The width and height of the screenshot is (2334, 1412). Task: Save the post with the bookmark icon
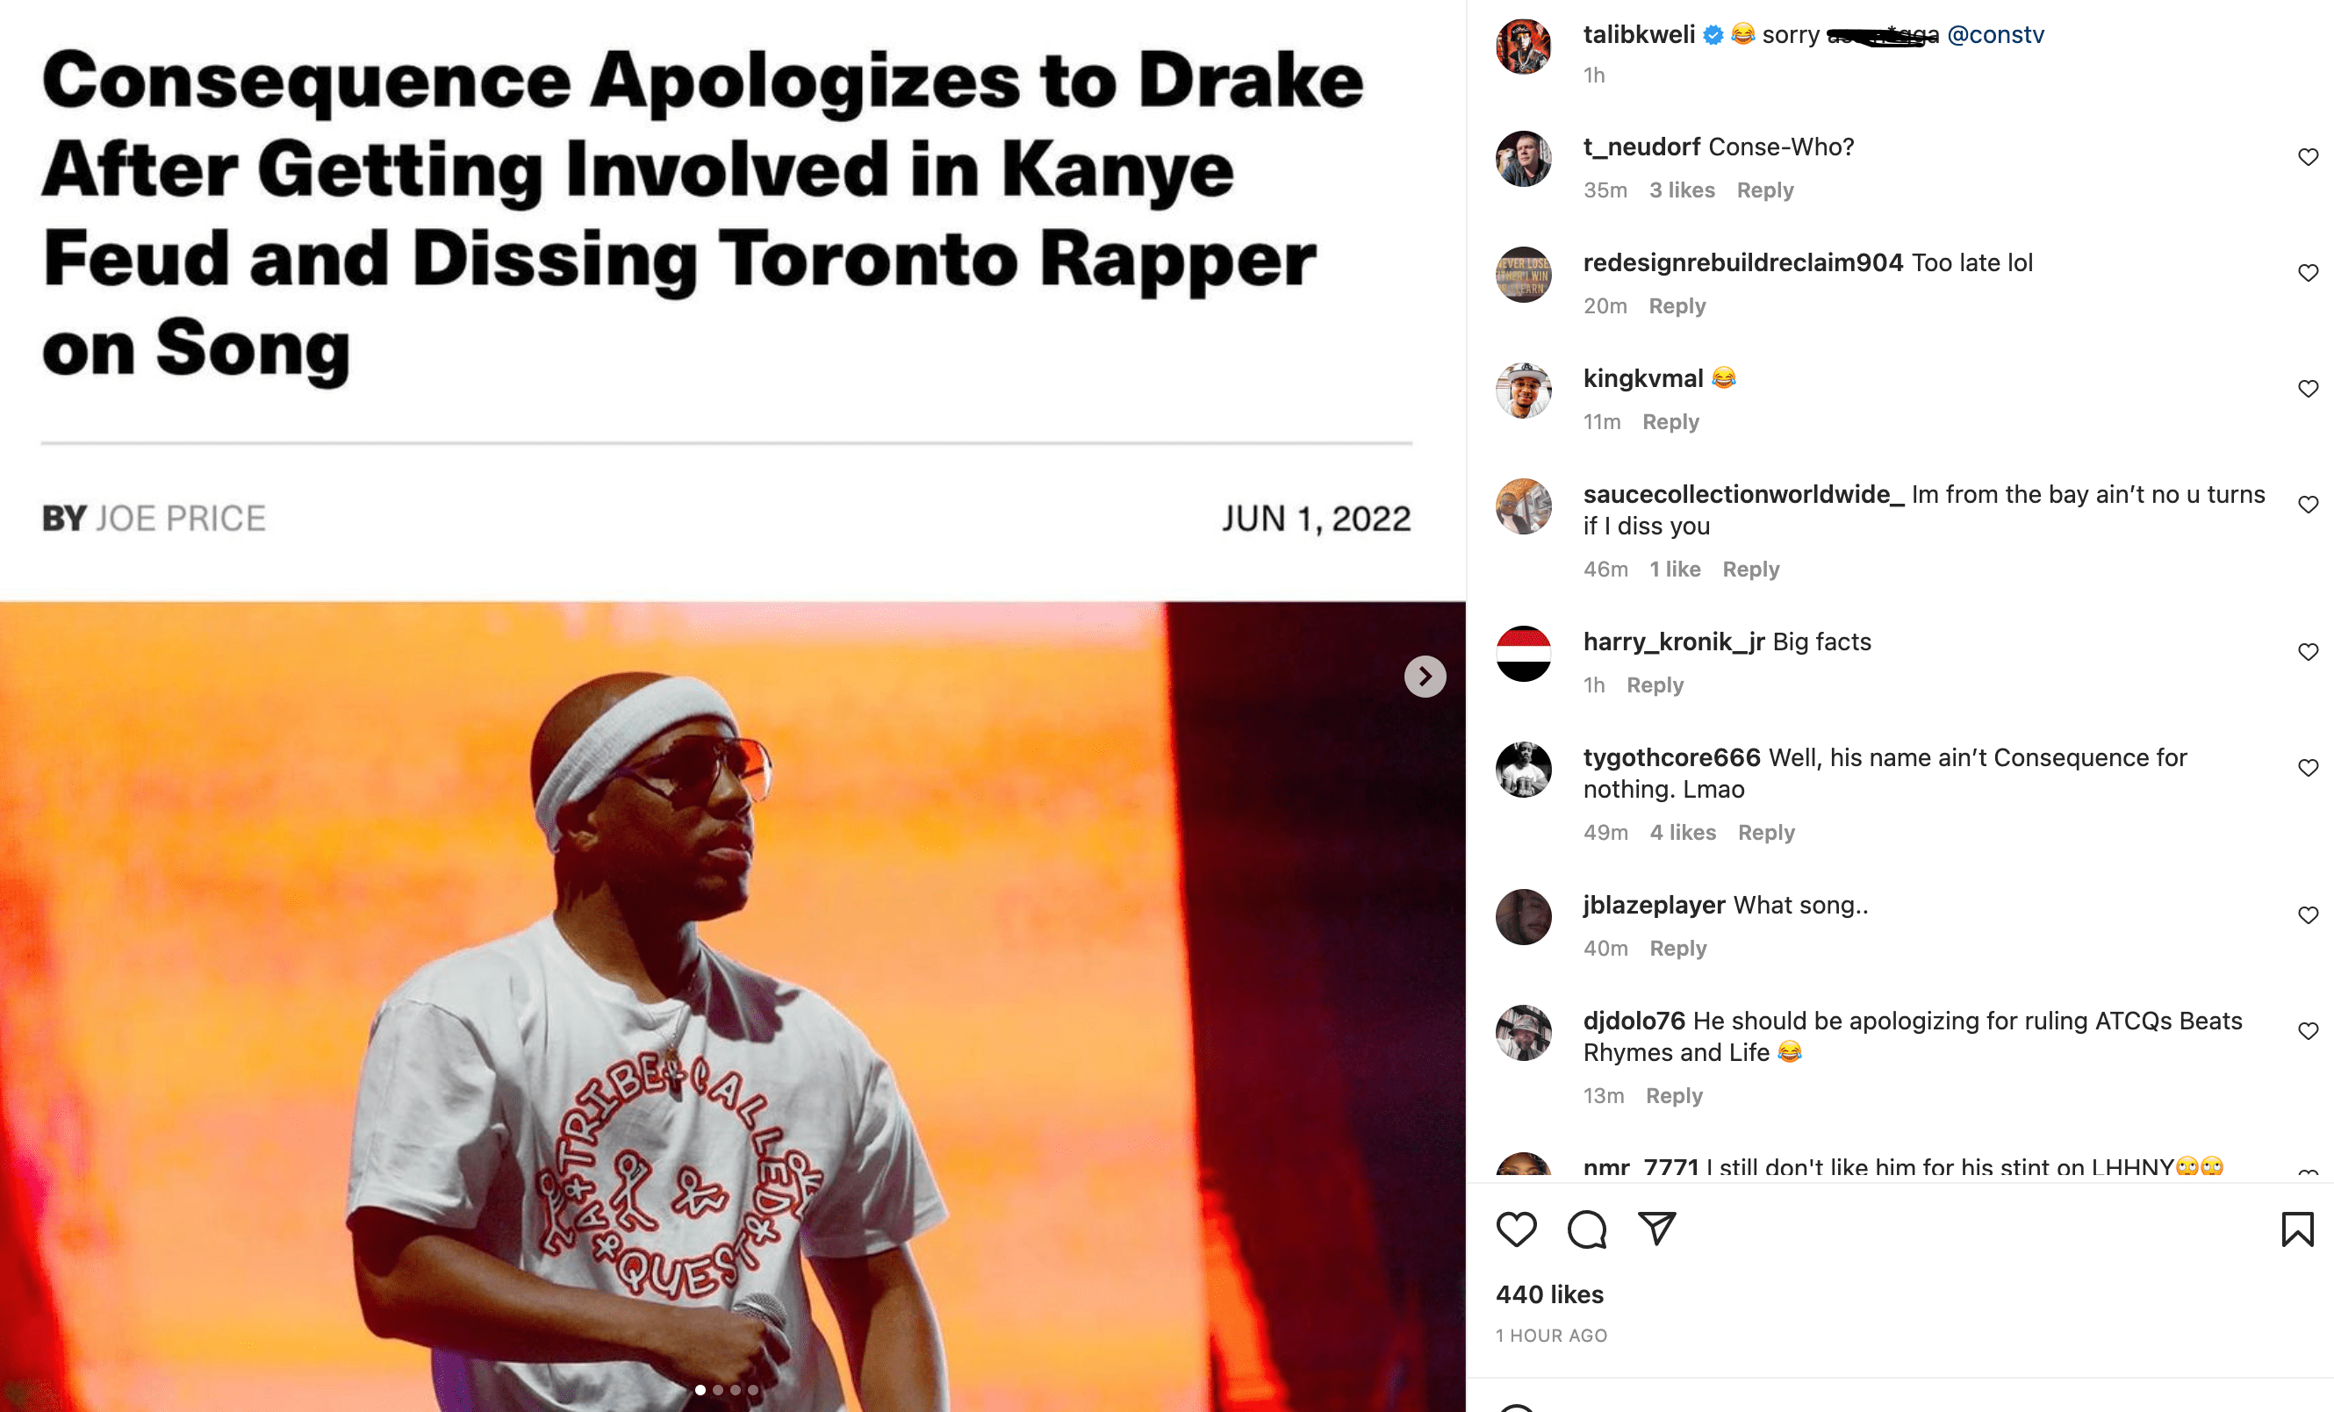[2299, 1229]
